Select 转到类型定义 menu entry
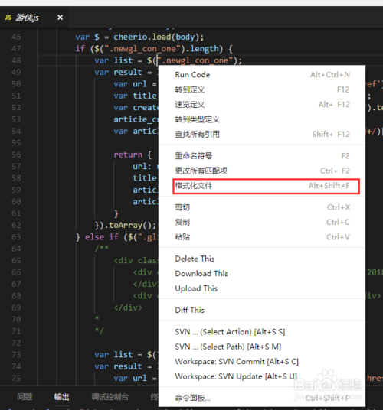383x410 pixels. (x=262, y=119)
